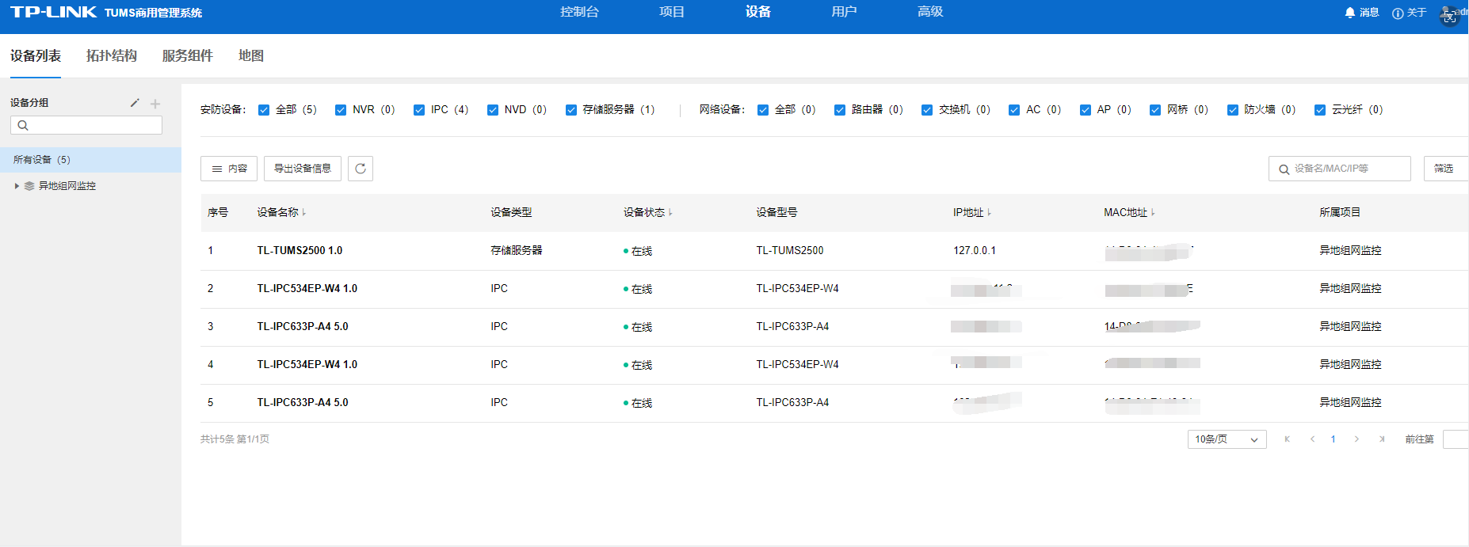This screenshot has height=547, width=1469.
Task: Uncheck NVR (0) filter
Action: coord(341,110)
